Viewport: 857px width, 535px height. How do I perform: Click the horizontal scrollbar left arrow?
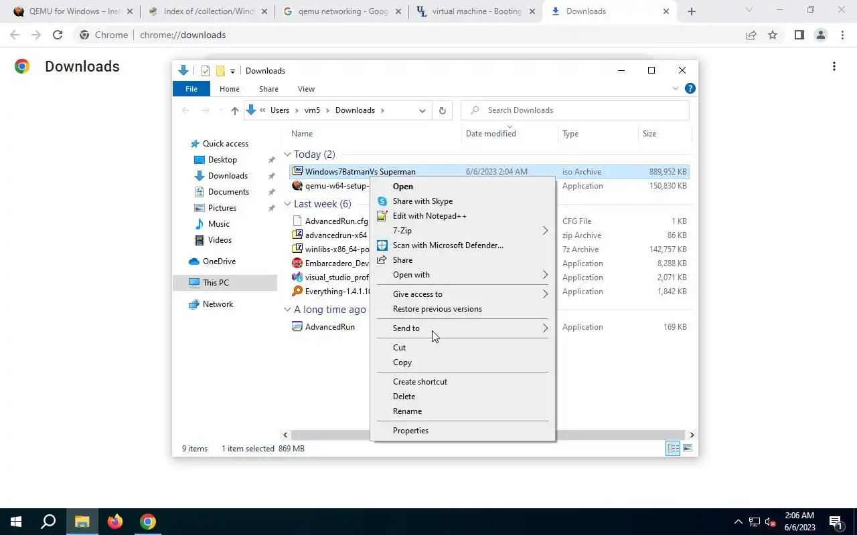pyautogui.click(x=286, y=435)
